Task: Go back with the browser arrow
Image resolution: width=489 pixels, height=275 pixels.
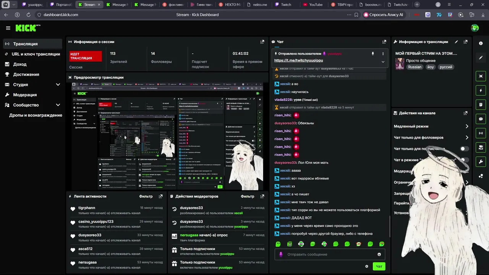Action: point(6,15)
